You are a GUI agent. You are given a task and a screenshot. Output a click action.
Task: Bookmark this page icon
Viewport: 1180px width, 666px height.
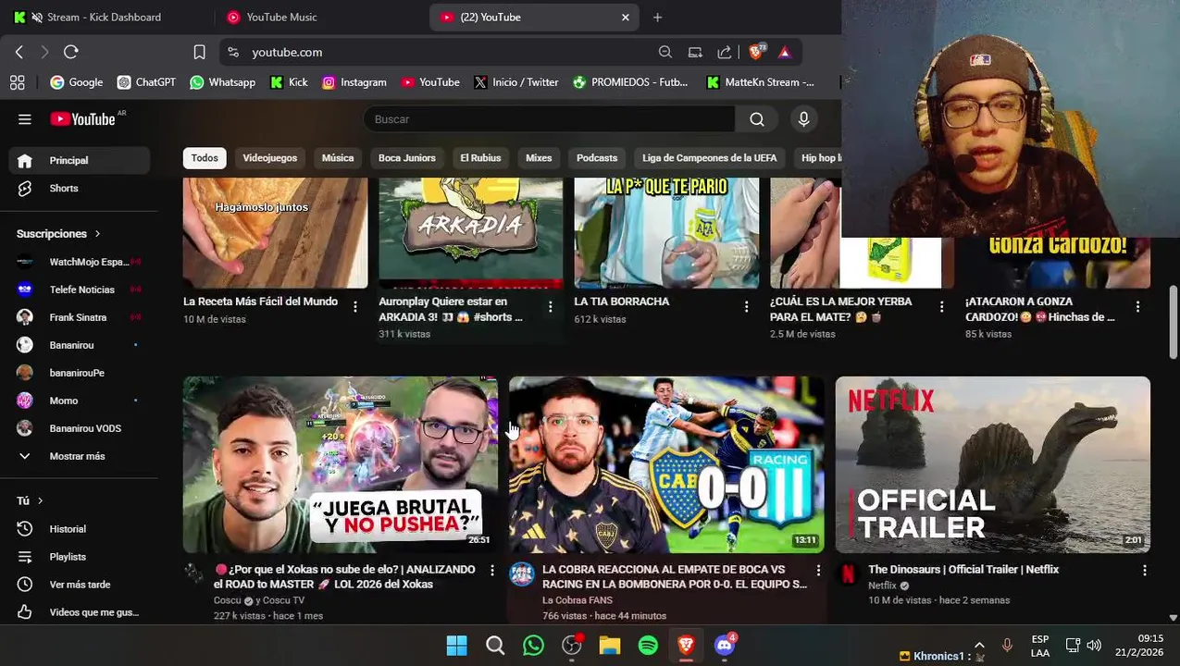[199, 52]
